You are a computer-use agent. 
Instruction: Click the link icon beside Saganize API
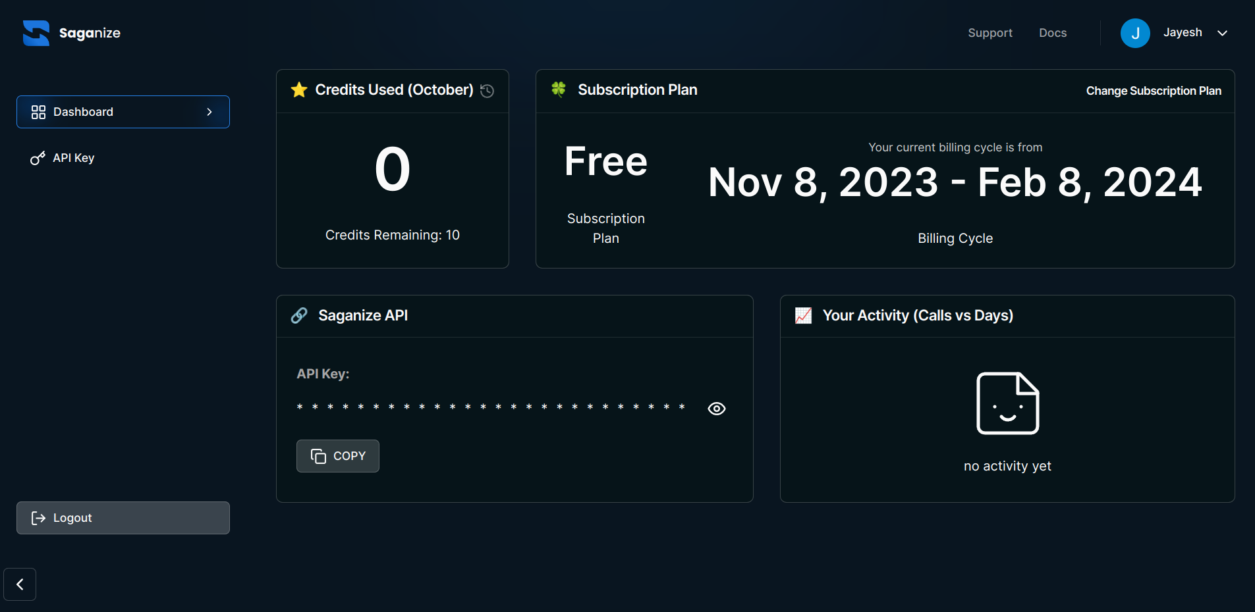[299, 315]
